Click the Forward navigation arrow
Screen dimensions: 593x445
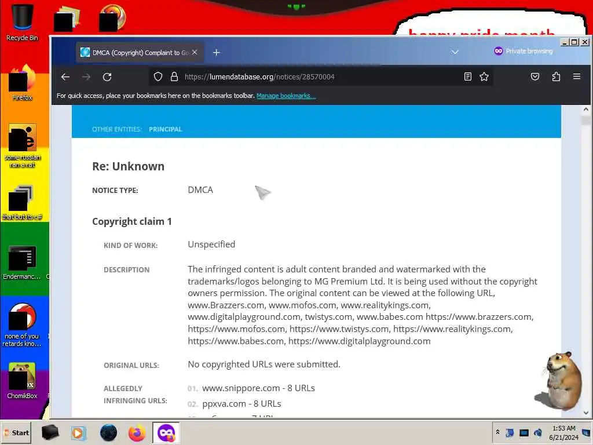tap(86, 77)
